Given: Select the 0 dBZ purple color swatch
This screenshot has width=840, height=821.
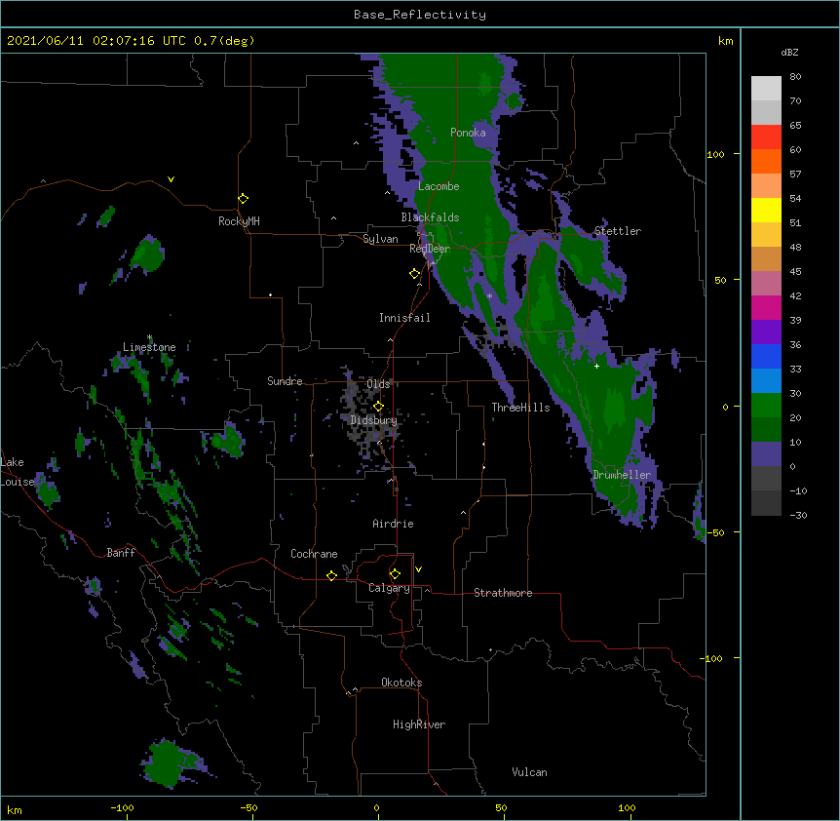Looking at the screenshot, I should tap(766, 454).
